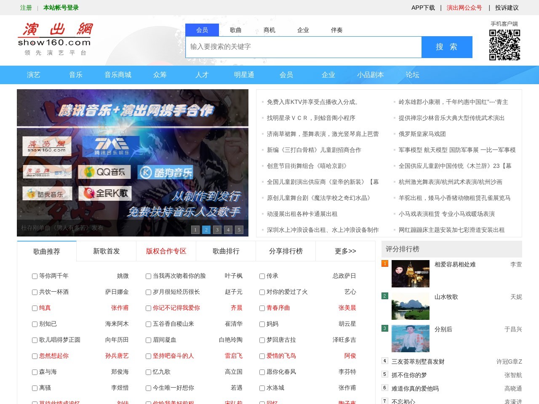Check the box next to song 传承

(x=262, y=276)
